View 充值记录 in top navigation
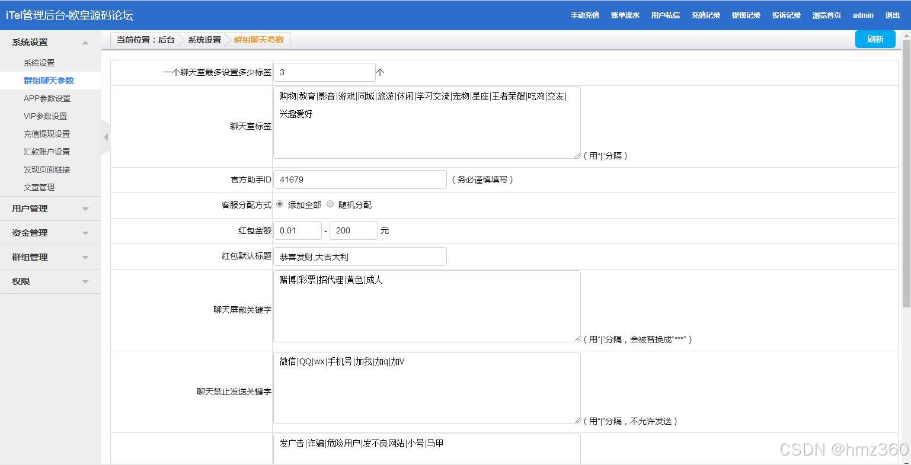 pos(705,15)
